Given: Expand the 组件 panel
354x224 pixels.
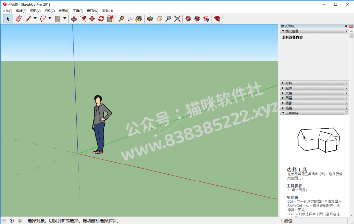Looking at the screenshot, I should [283, 88].
